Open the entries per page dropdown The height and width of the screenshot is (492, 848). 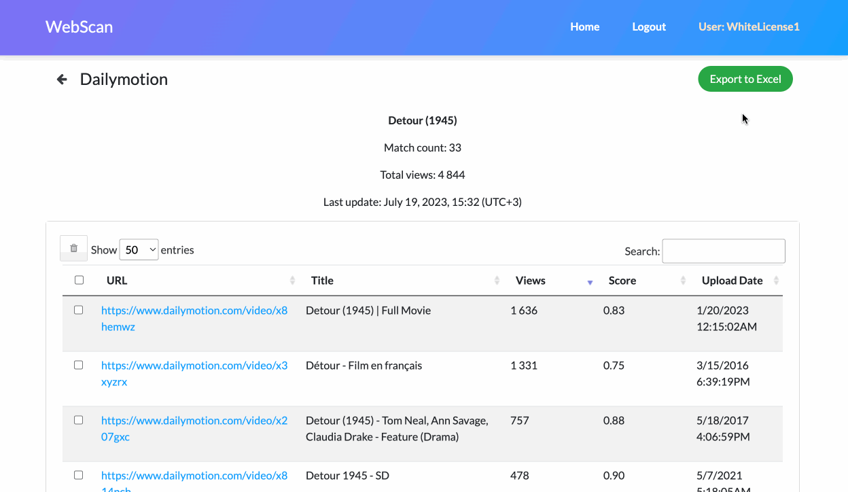click(x=139, y=249)
